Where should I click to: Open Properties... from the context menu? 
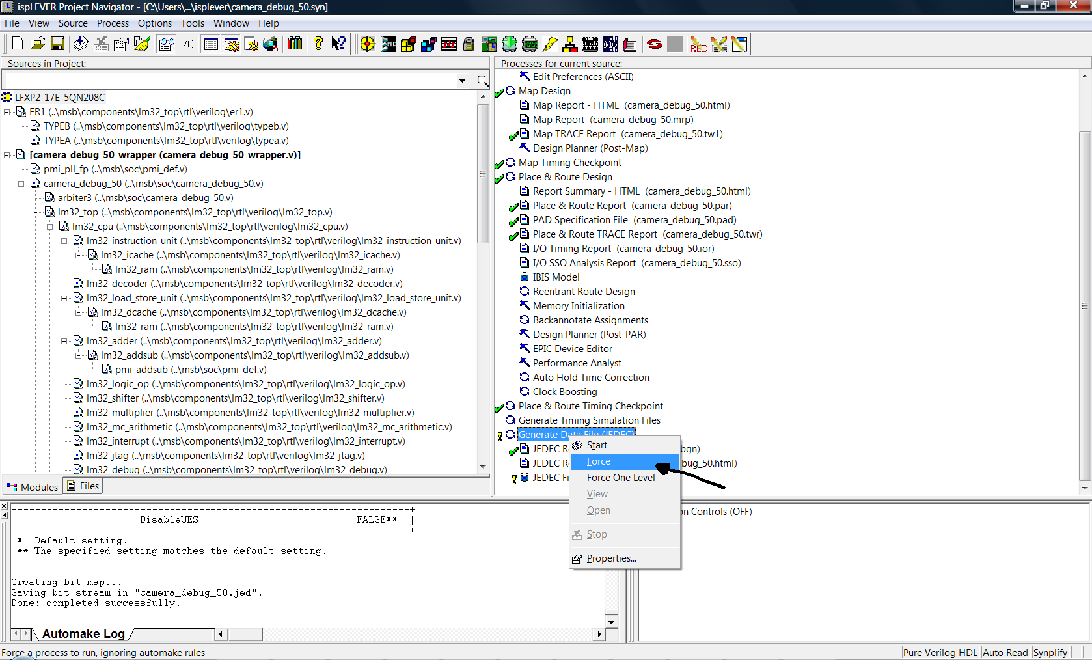point(625,558)
